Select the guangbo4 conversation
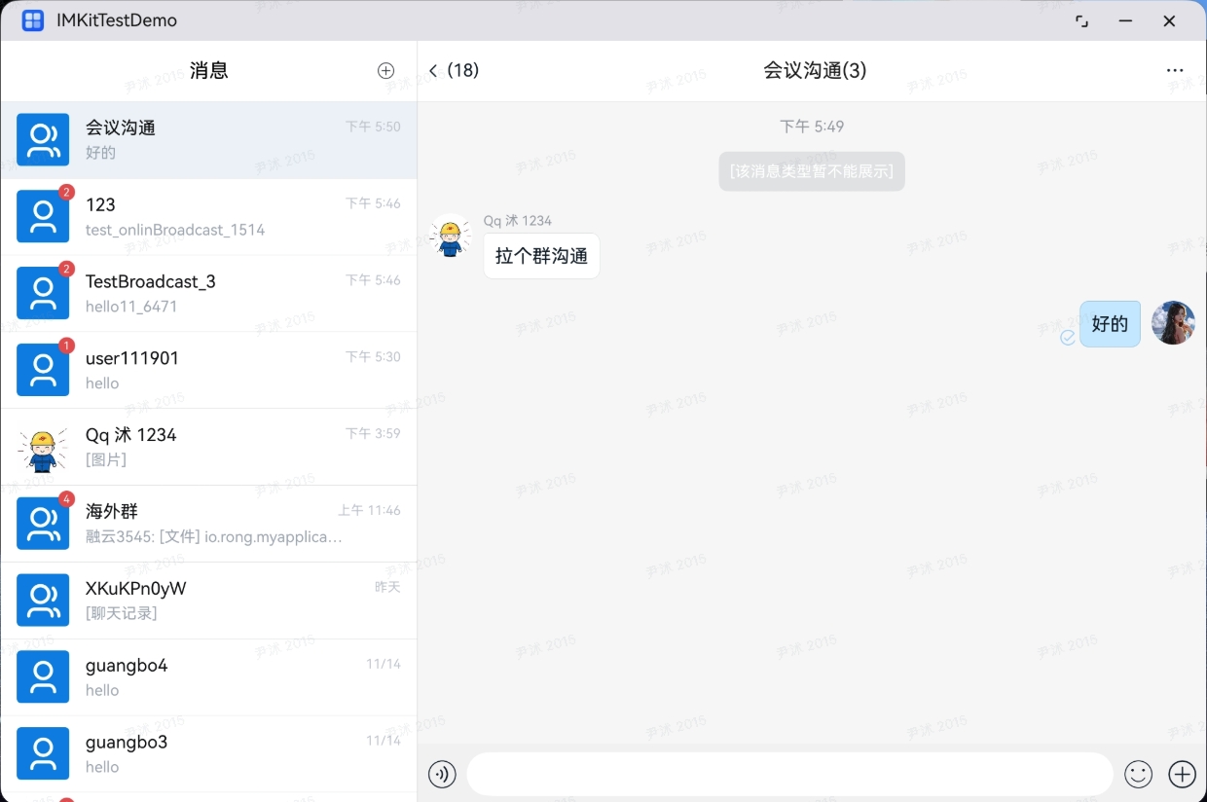This screenshot has height=802, width=1207. coord(208,676)
